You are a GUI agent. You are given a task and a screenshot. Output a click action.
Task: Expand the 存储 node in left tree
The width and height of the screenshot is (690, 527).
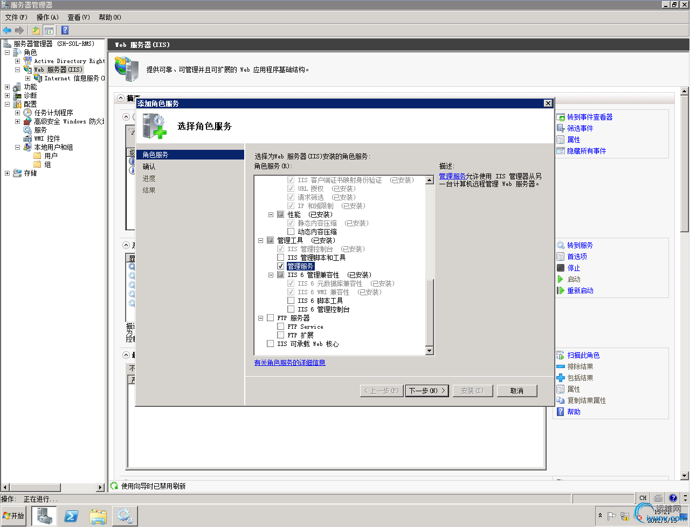tap(8, 173)
